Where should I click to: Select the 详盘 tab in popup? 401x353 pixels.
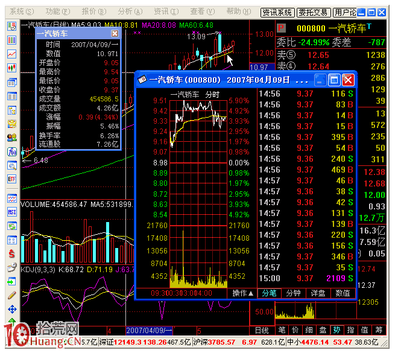coord(318,293)
